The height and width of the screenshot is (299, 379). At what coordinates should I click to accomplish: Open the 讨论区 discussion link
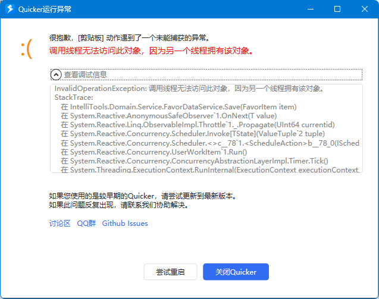pos(59,223)
